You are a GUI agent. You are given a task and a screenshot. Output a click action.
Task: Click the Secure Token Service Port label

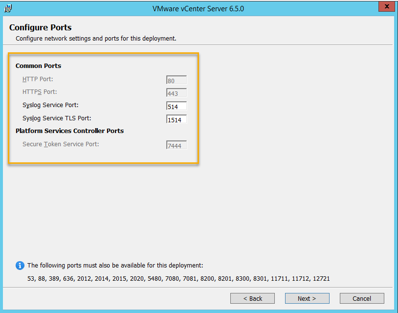(x=61, y=144)
